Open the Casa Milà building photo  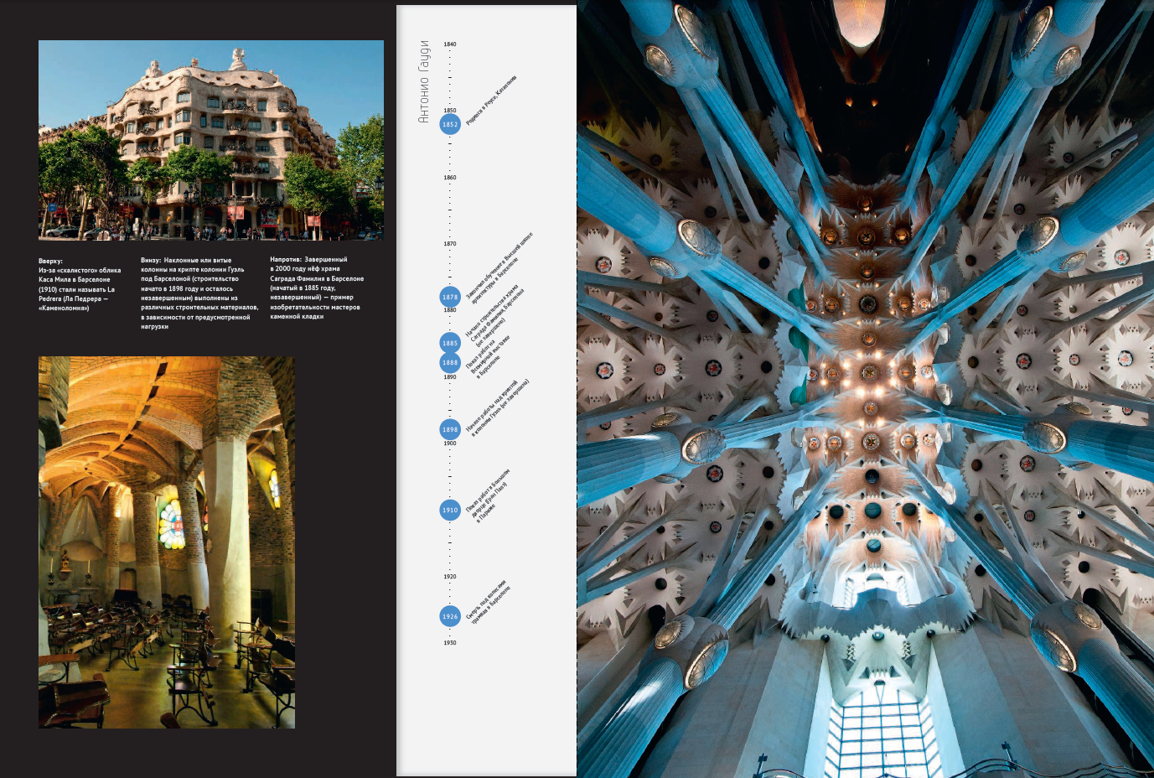click(x=211, y=140)
